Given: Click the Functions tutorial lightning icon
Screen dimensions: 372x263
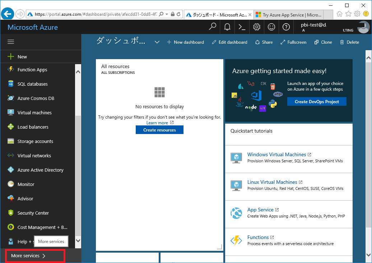Looking at the screenshot, I should click(236, 240).
